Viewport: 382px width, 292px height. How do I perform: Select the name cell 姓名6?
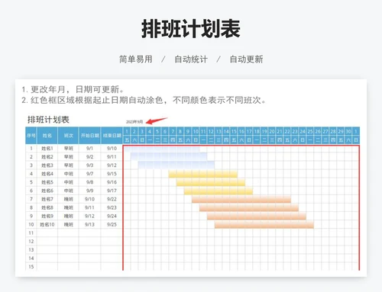pos(47,191)
